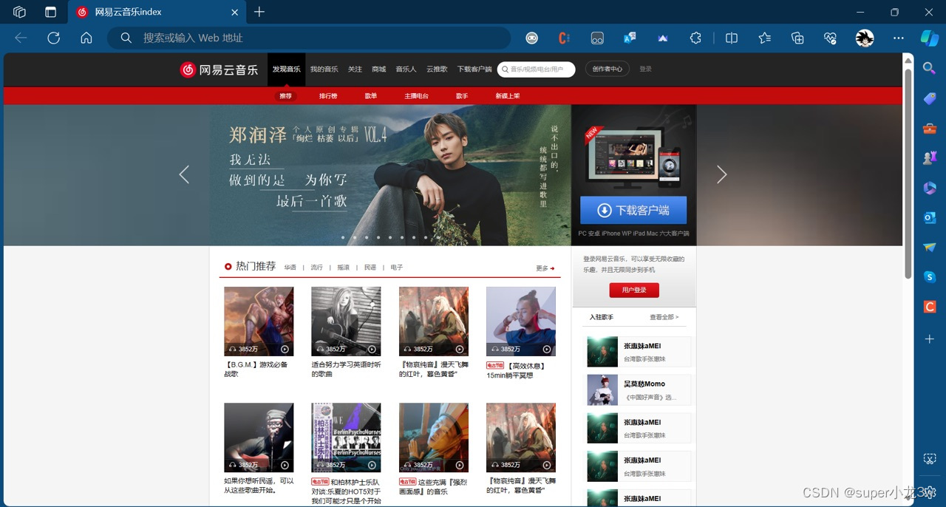Open the Search icon in Edge sidebar
This screenshot has width=946, height=507.
930,68
